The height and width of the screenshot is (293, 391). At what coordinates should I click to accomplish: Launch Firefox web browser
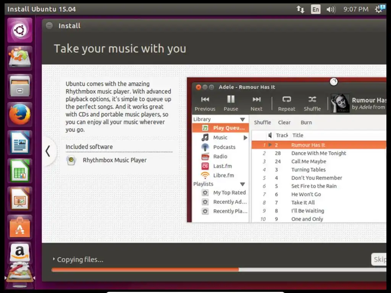(x=20, y=114)
